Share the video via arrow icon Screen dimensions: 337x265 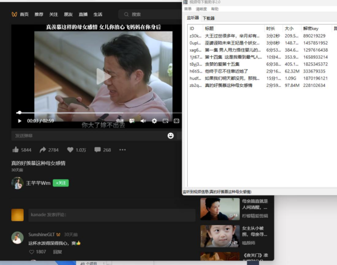point(43,150)
